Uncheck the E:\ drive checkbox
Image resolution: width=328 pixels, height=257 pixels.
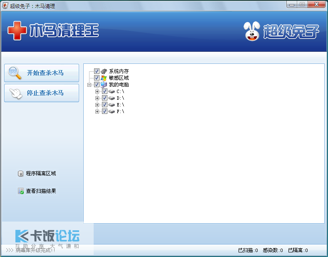point(104,105)
